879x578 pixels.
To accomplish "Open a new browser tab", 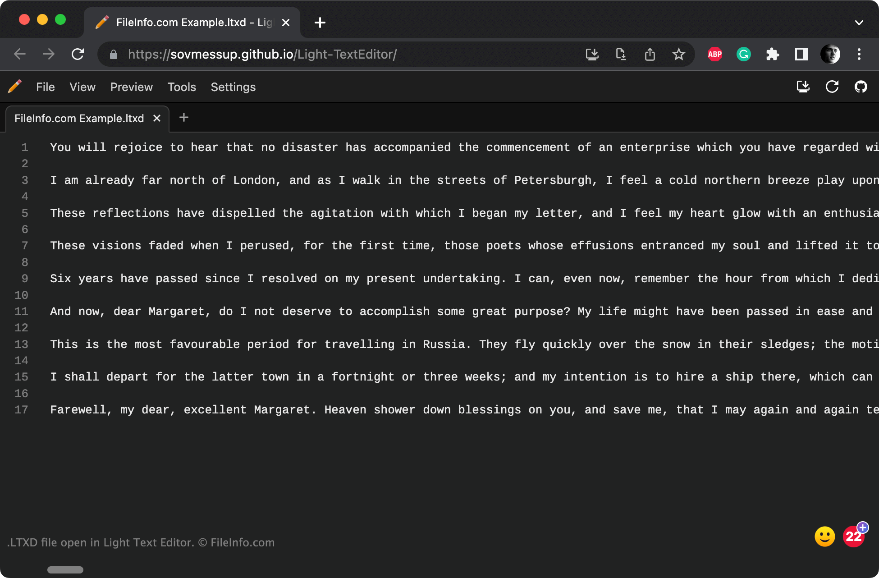I will [x=320, y=23].
